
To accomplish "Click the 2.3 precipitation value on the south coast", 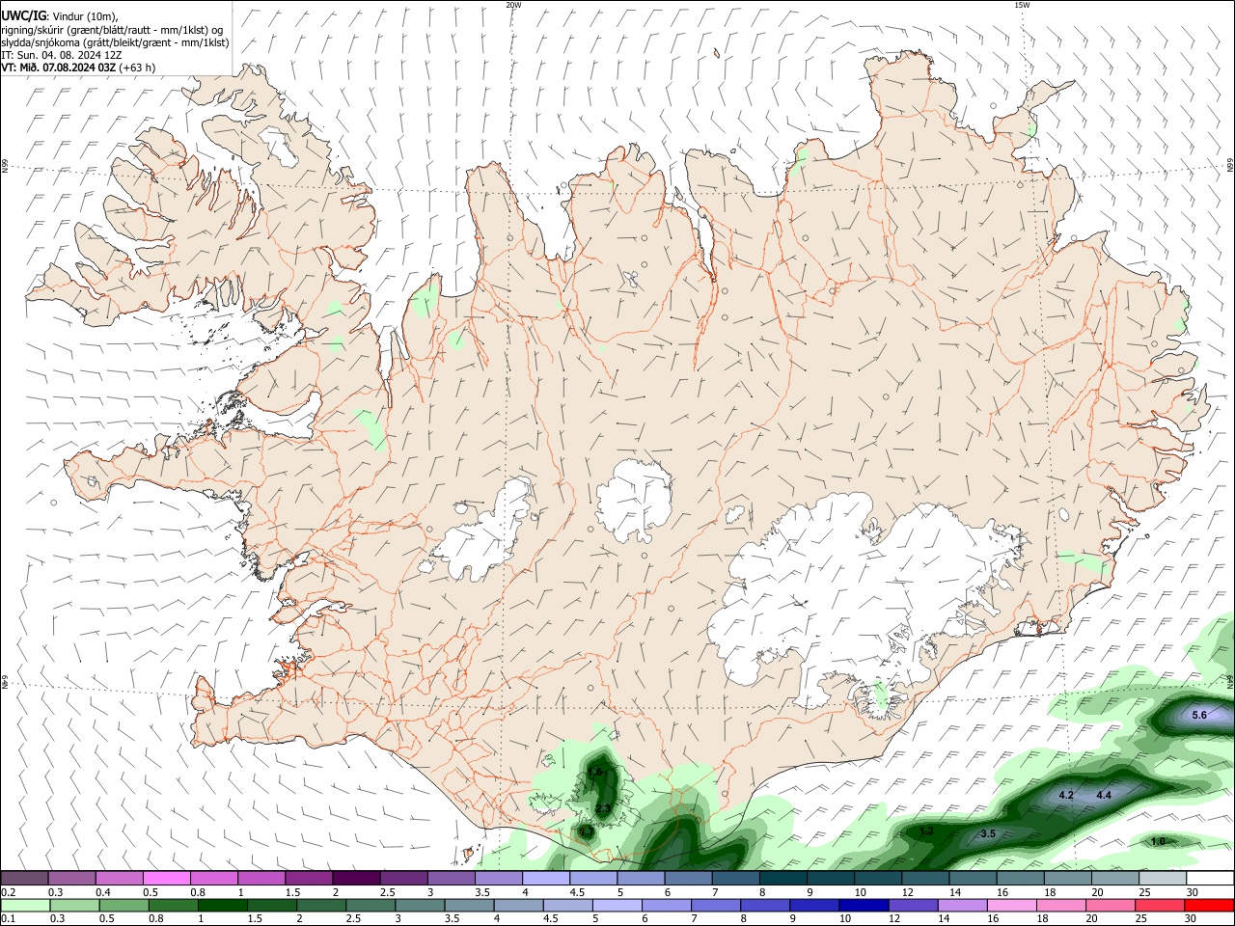I will (x=603, y=808).
